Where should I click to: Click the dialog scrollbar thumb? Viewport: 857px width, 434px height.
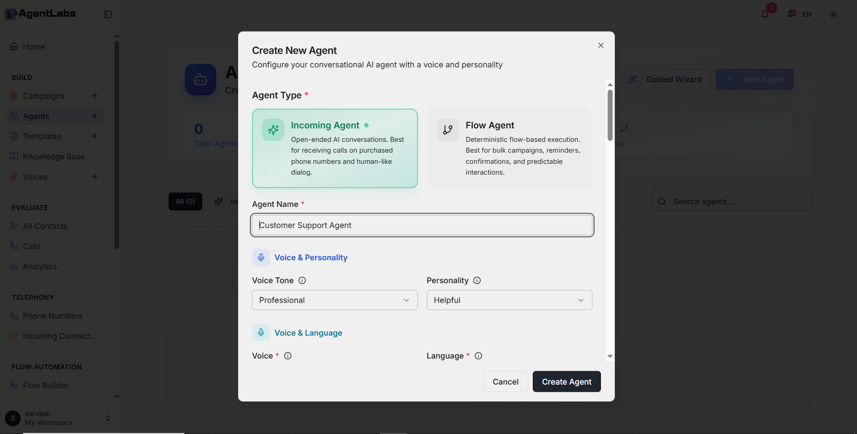(x=610, y=115)
